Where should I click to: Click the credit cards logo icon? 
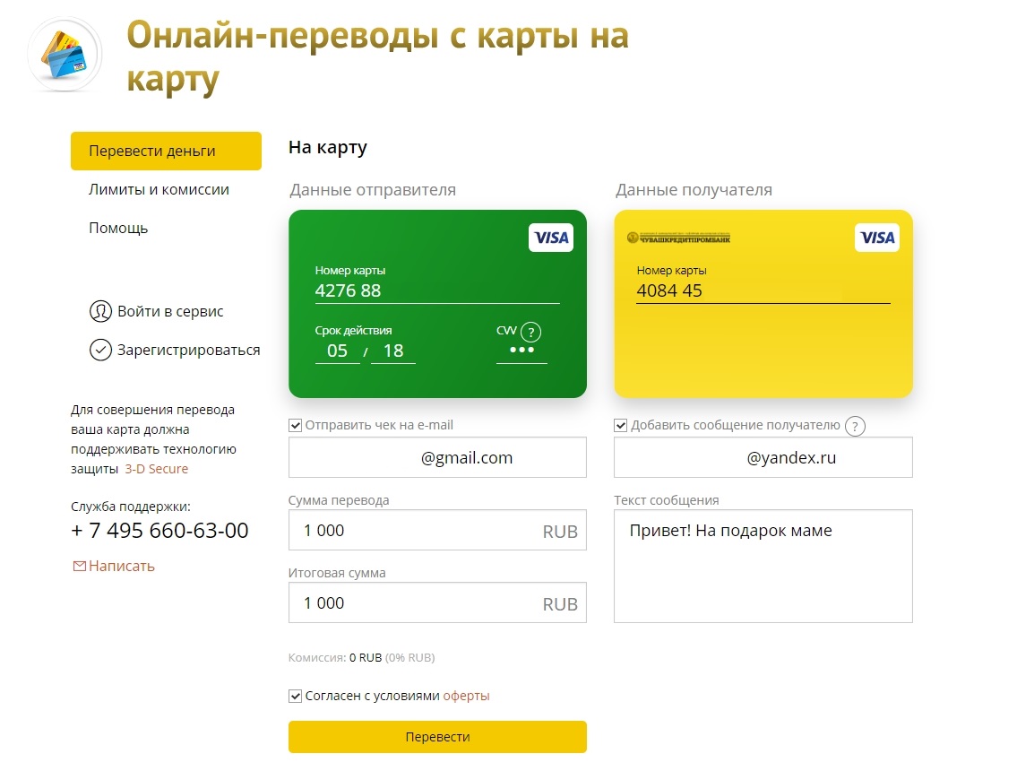pyautogui.click(x=65, y=56)
